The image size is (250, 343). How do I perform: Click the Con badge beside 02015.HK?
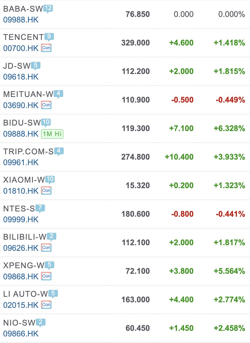pos(46,305)
